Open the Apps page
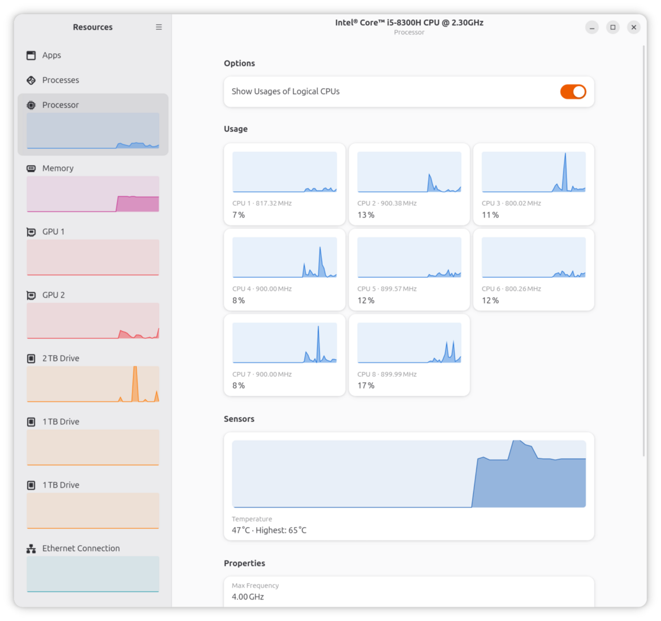Viewport: 661px width, 621px height. pos(93,55)
